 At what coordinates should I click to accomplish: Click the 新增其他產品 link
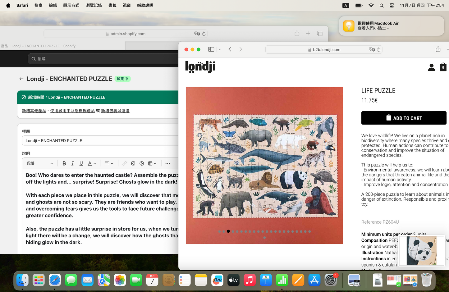(x=34, y=111)
